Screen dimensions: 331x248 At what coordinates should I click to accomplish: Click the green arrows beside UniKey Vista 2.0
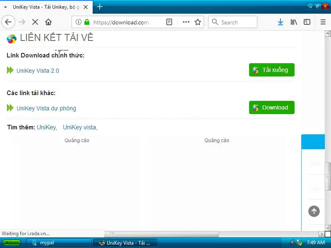(x=10, y=70)
